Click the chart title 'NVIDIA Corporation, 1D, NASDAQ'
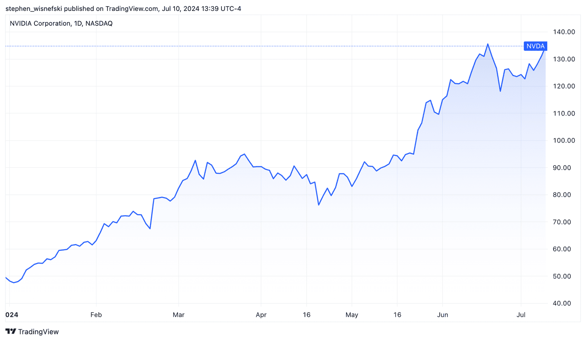 61,23
